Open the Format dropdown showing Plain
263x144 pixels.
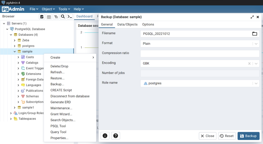(256, 44)
